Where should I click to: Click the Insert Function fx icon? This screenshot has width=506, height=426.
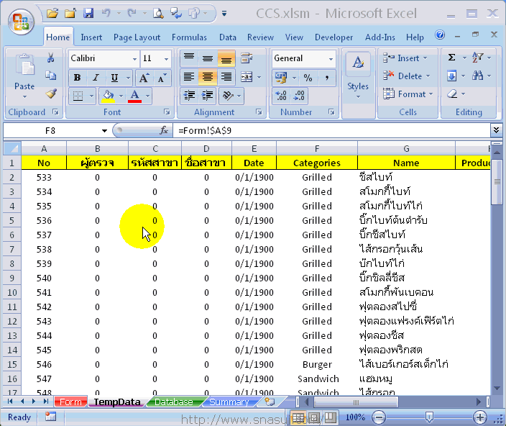[164, 130]
